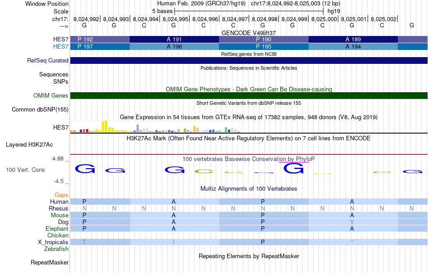Click the Dog alignment row label

(63, 222)
